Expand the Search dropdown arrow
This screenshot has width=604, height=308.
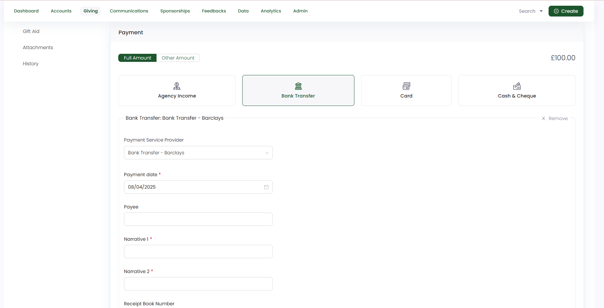(541, 11)
